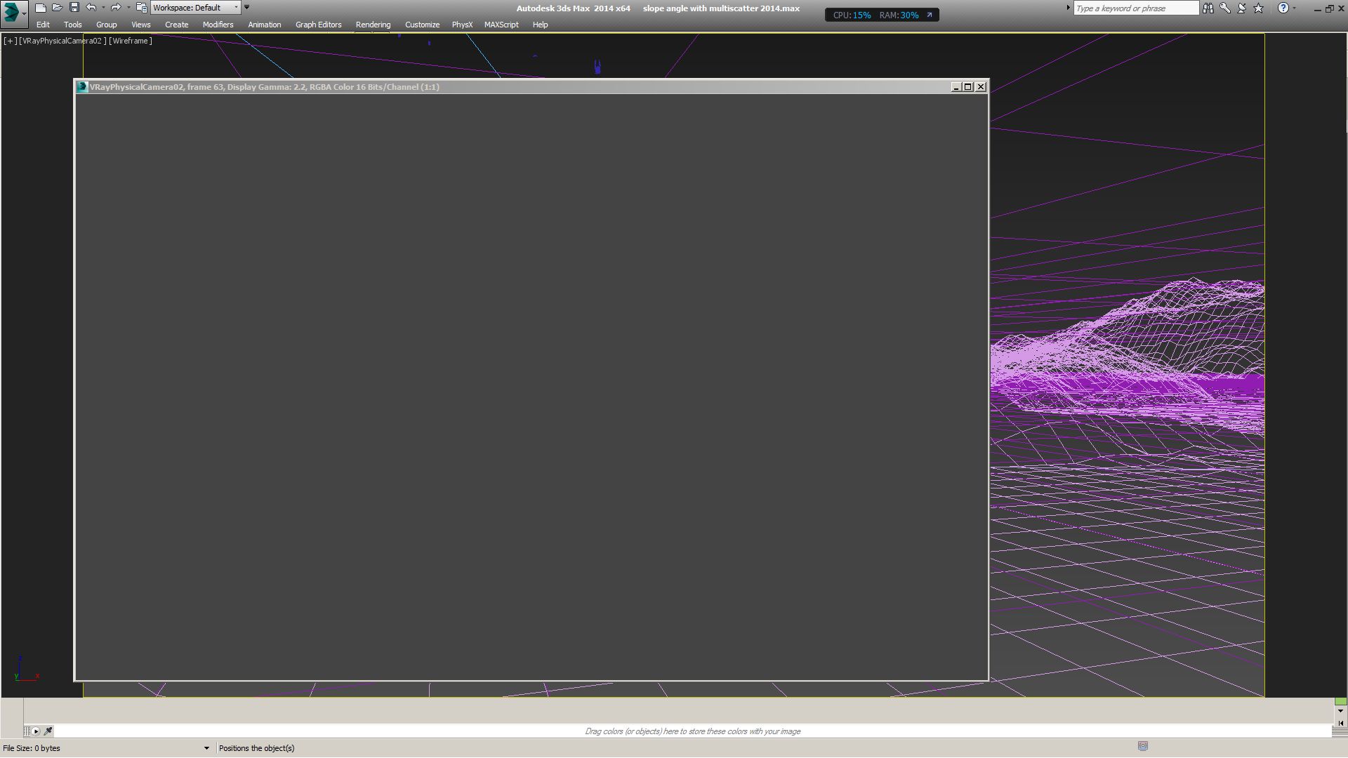The image size is (1348, 758).
Task: Open the Workspace: Default dropdown
Action: (196, 8)
